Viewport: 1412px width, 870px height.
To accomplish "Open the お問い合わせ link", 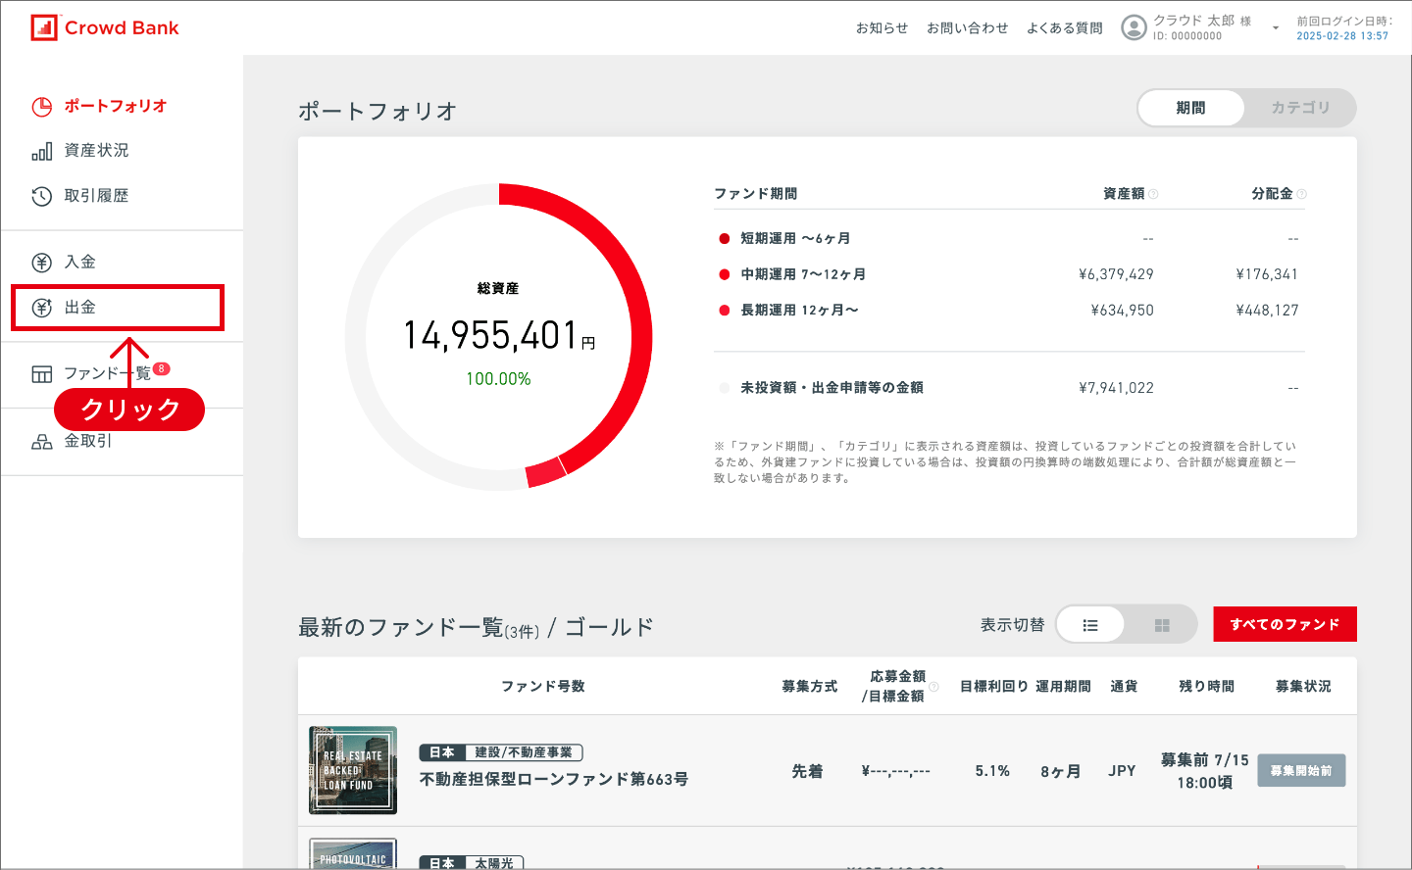I will (967, 28).
